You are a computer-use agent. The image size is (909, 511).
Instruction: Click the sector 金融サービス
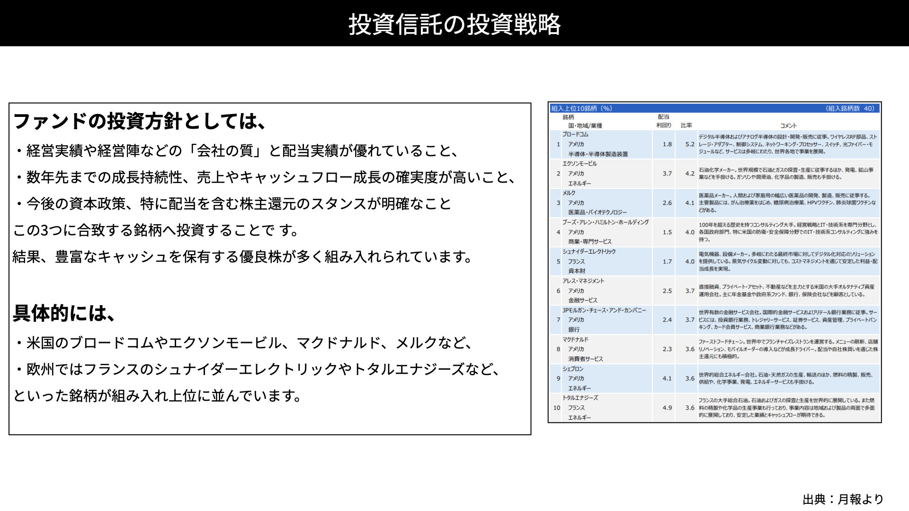point(583,300)
